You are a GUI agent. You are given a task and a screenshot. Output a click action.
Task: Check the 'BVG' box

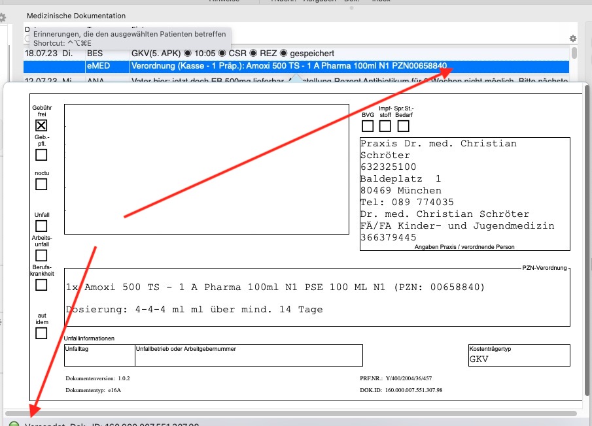pyautogui.click(x=368, y=126)
